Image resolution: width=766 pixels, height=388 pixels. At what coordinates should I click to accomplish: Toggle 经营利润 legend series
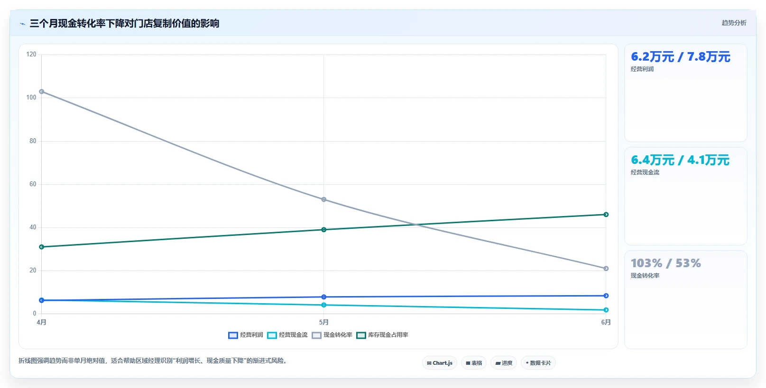246,335
